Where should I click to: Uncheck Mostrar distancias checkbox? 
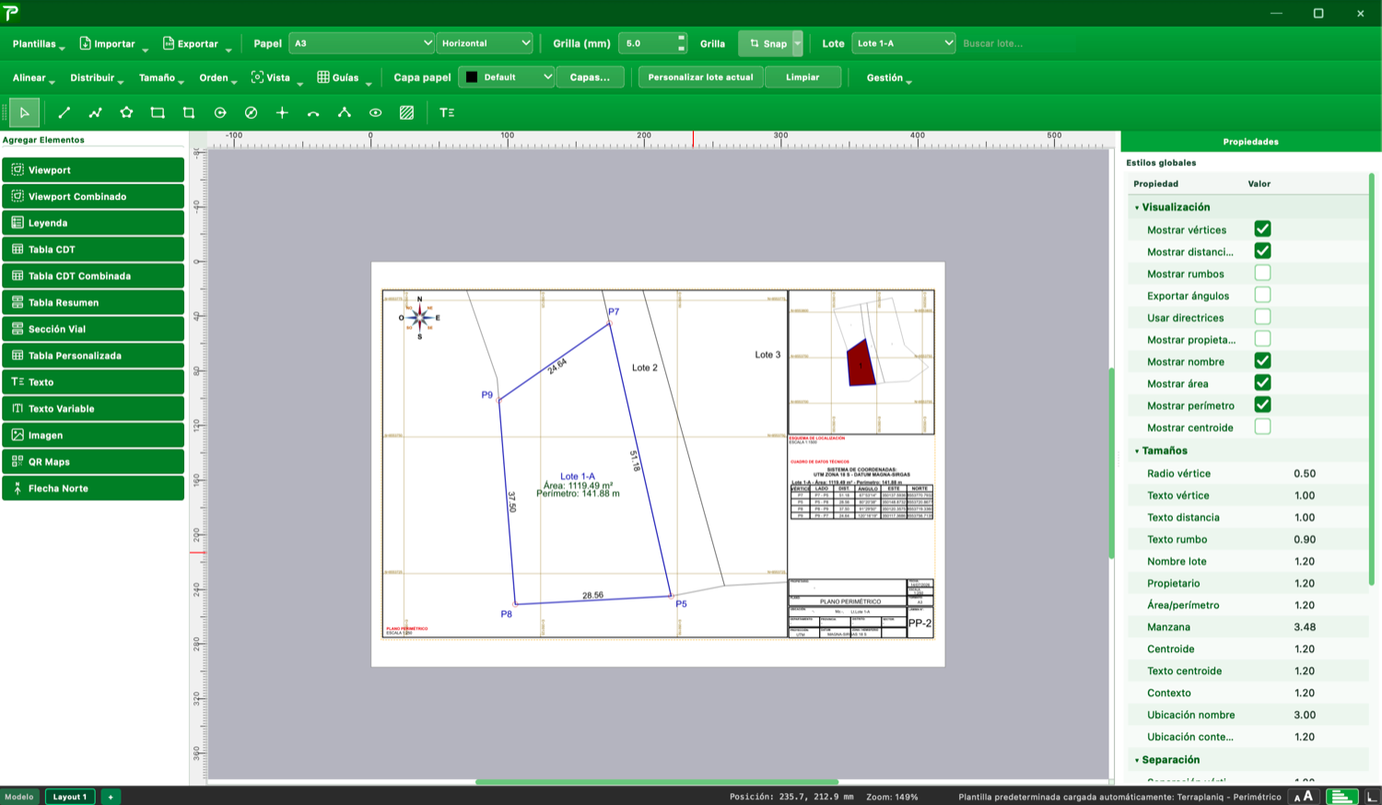pyautogui.click(x=1262, y=251)
